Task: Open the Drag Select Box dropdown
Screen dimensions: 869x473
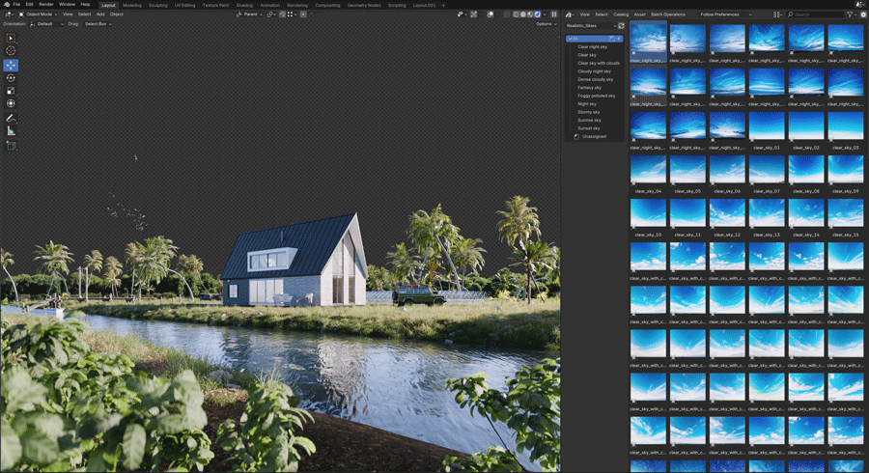Action: (98, 24)
